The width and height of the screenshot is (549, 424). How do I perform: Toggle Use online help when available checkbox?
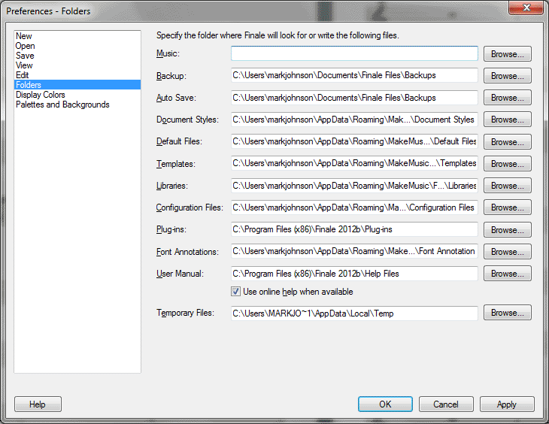click(x=235, y=292)
